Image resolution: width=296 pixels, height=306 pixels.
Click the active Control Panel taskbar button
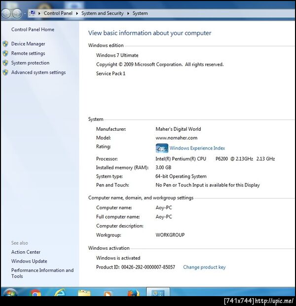pyautogui.click(x=158, y=292)
